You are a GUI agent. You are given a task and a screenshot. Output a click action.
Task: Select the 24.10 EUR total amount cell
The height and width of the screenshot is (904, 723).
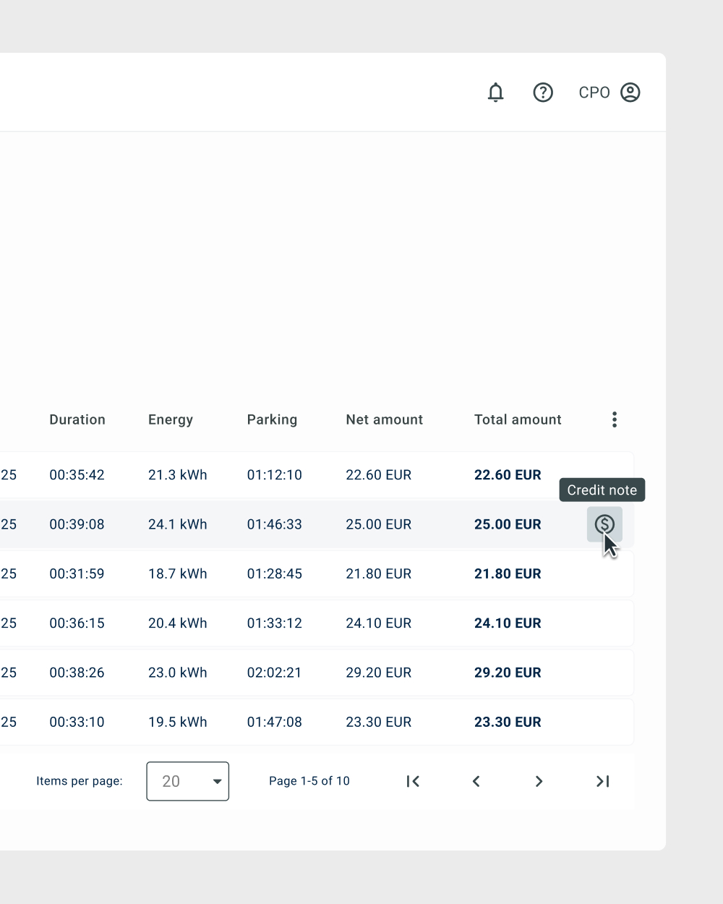point(508,623)
